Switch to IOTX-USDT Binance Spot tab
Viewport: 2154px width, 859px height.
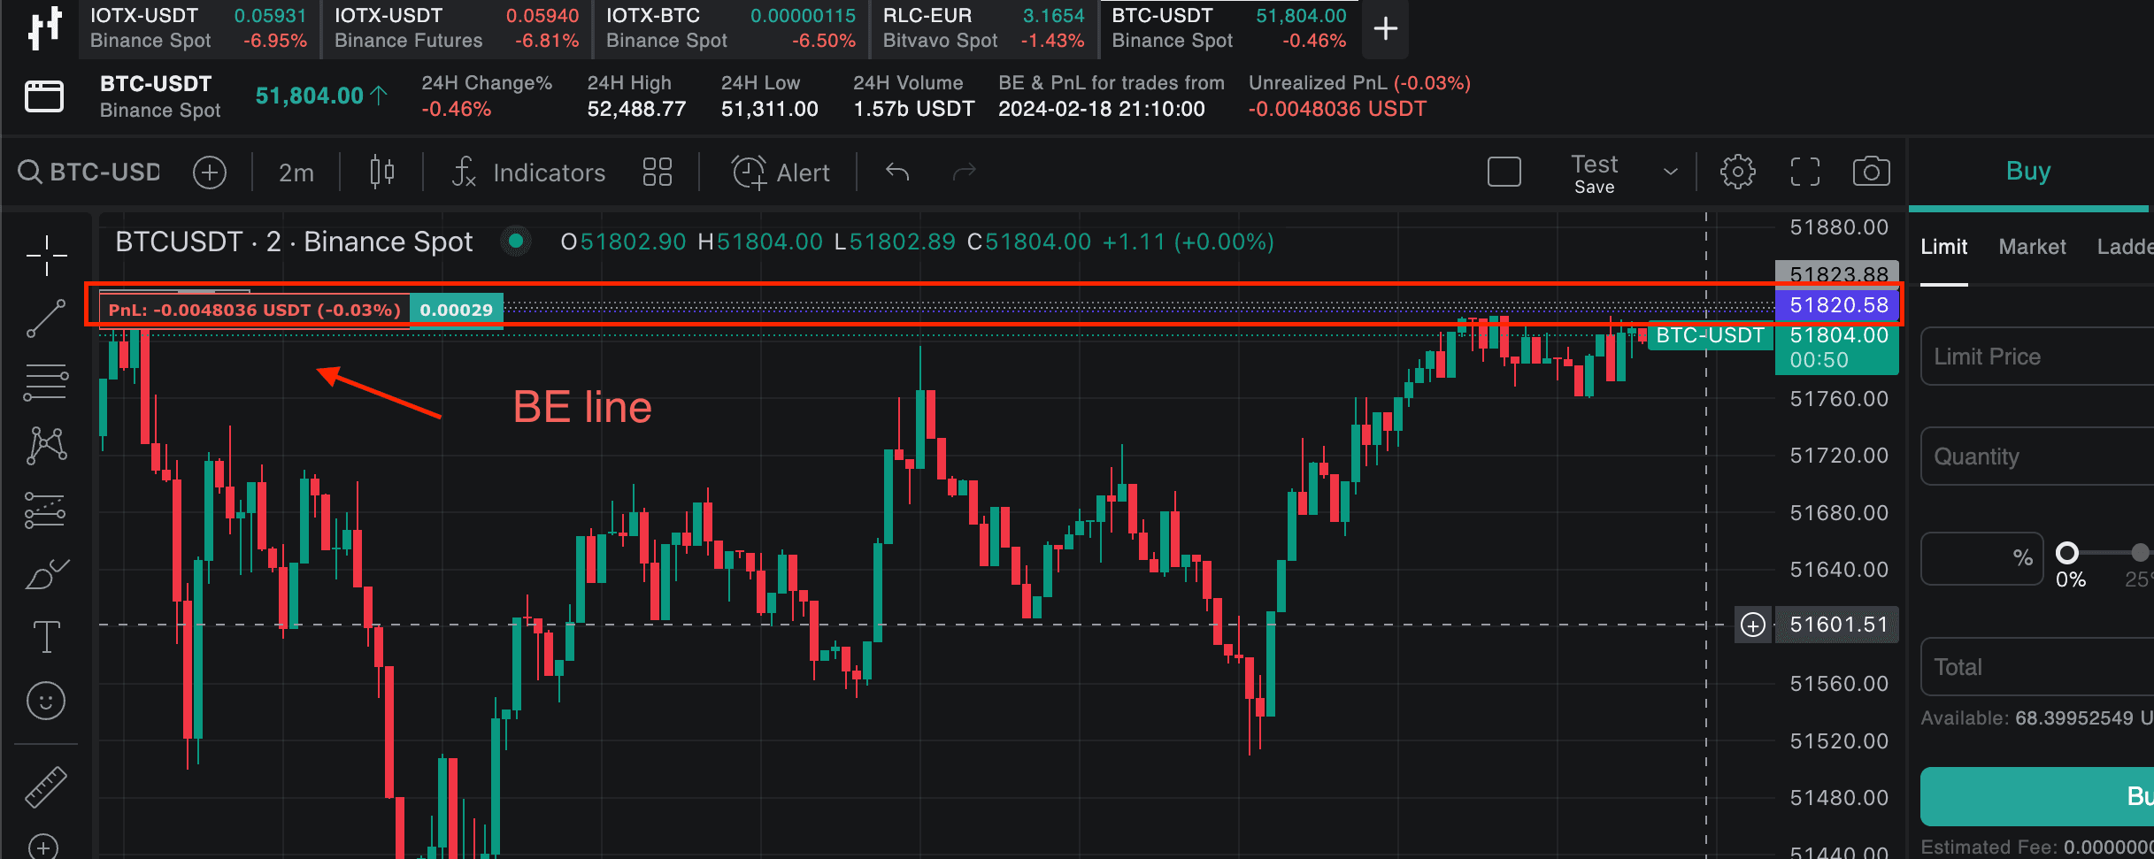tap(198, 28)
